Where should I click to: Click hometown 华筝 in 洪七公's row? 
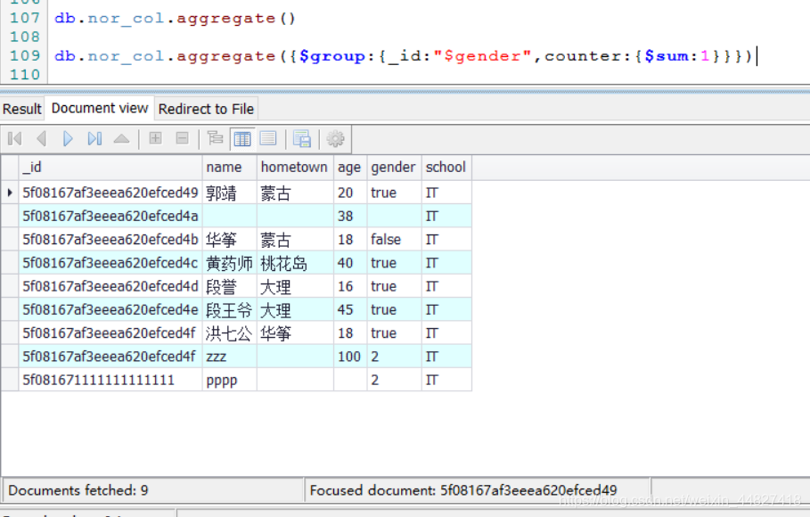(x=296, y=333)
